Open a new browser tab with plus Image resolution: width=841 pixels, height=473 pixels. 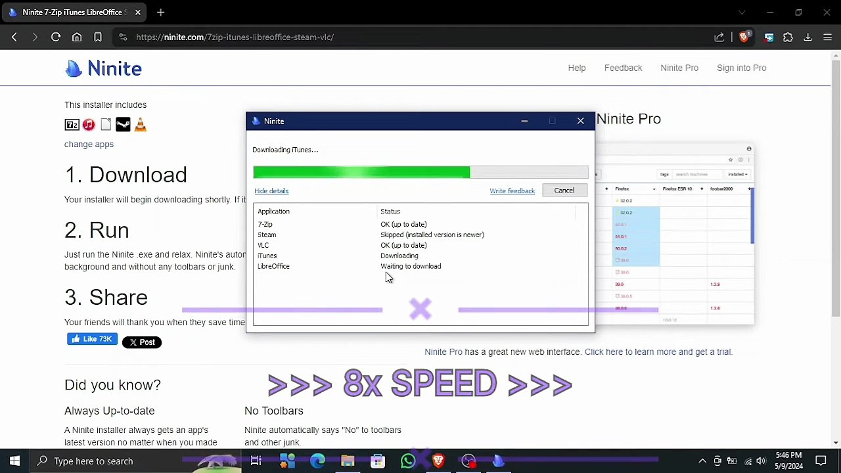tap(160, 12)
